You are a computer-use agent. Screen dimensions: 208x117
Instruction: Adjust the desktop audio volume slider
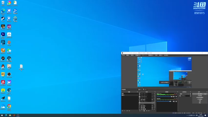tap(165, 101)
